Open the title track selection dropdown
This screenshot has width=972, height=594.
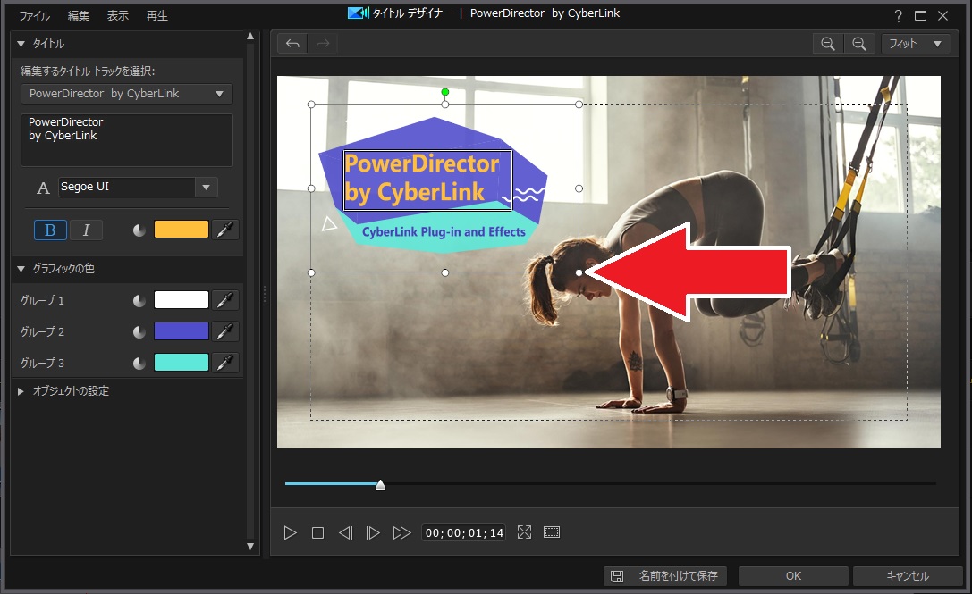126,94
